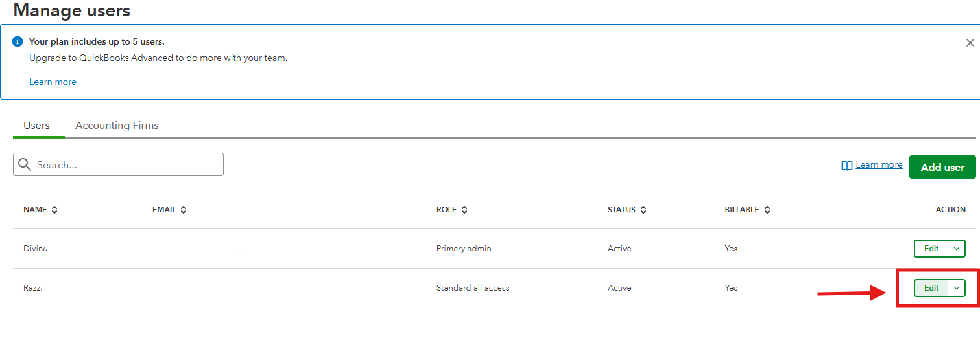Screen dimensions: 980x358
Task: Sort users by Name column
Action: click(54, 210)
